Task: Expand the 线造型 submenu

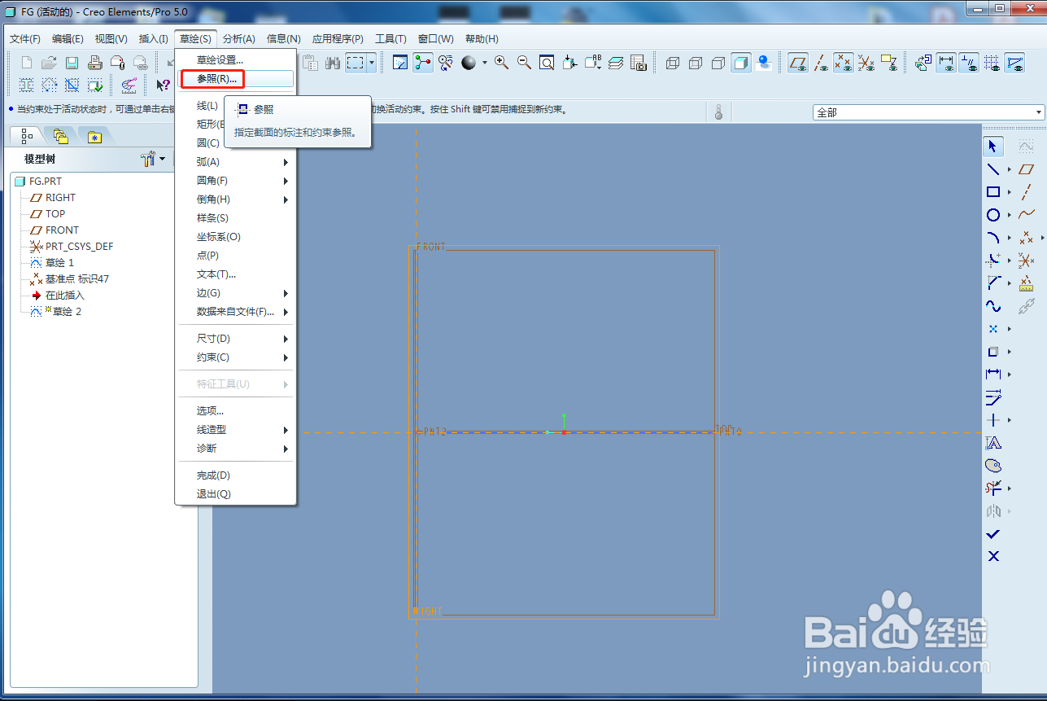Action: 236,430
